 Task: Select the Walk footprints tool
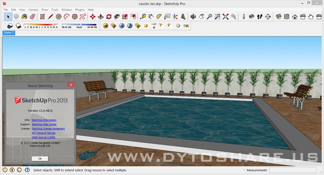260,17
